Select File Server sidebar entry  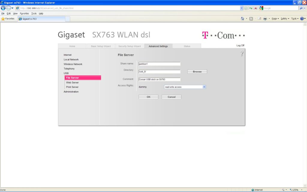click(x=83, y=78)
